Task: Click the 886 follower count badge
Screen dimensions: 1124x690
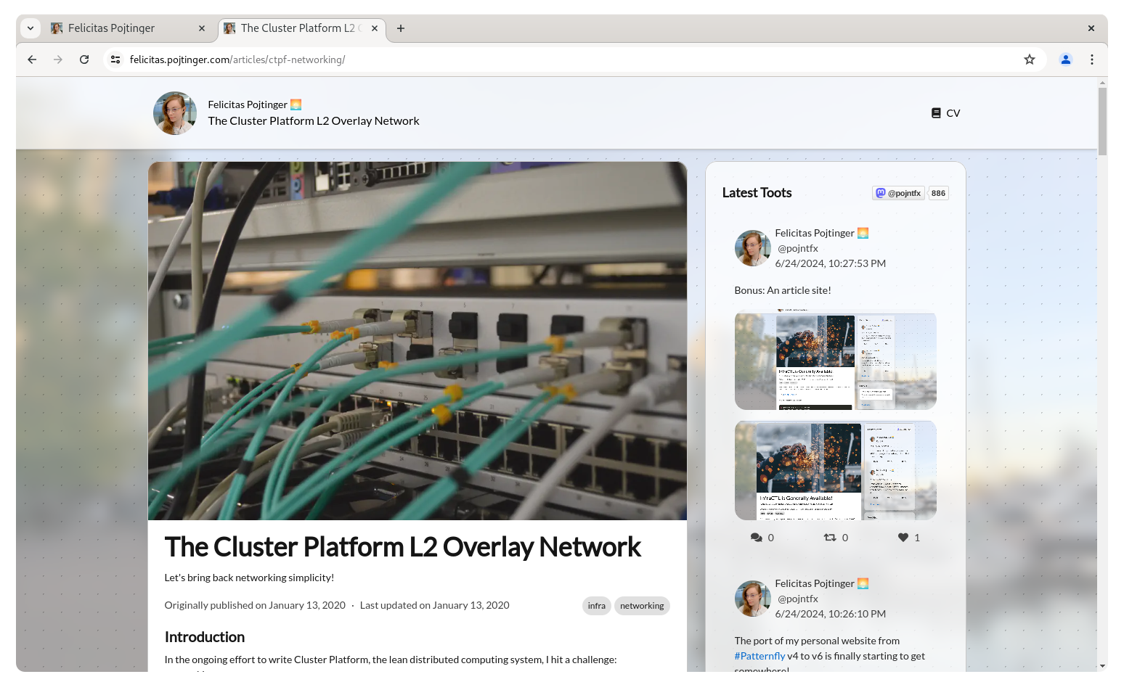Action: coord(938,193)
